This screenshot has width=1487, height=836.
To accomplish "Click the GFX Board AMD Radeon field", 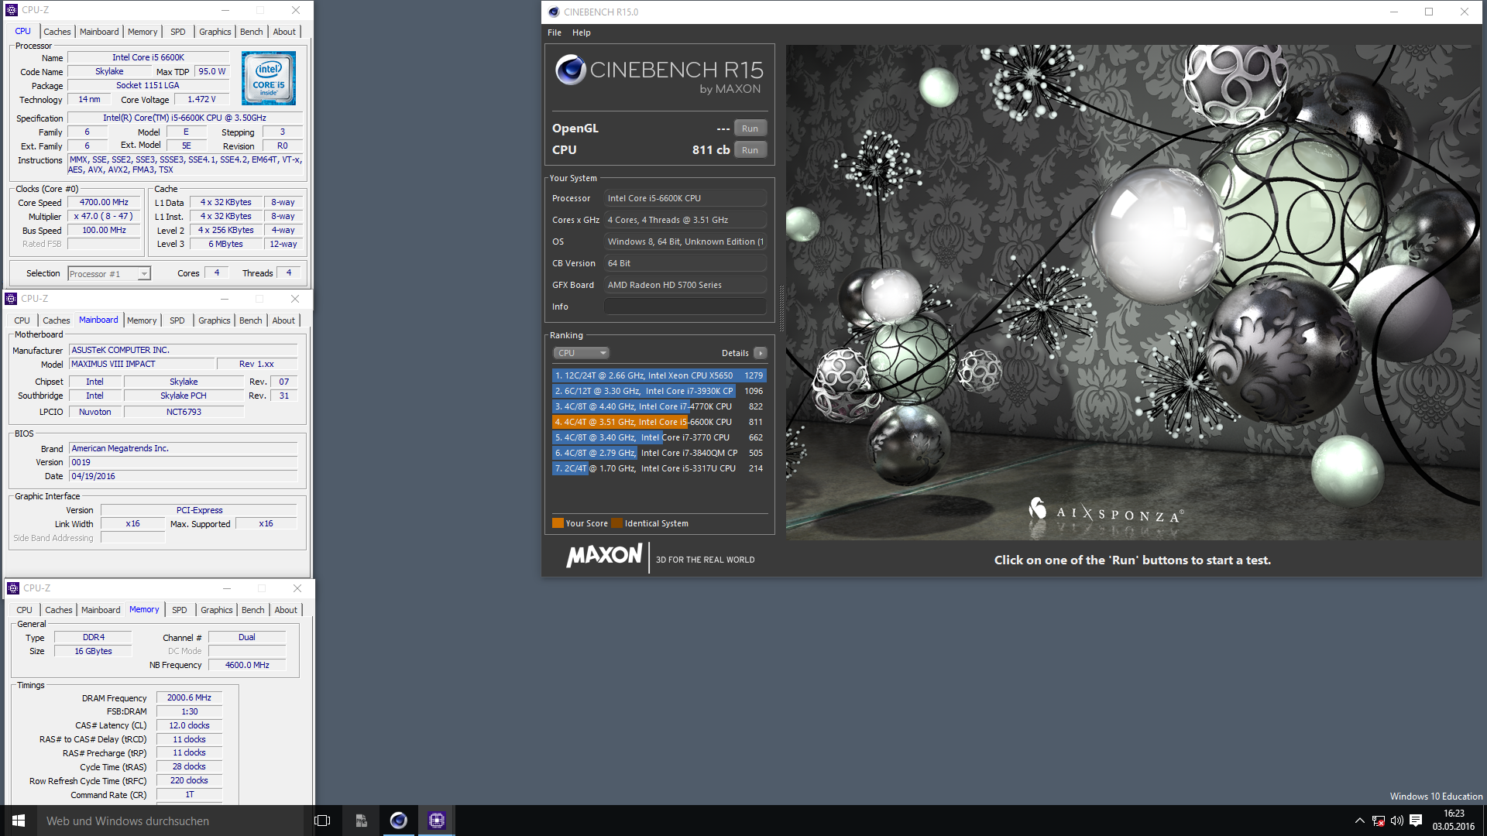I will pos(685,285).
